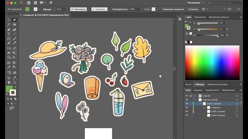
Task: Select the Zoom magnifier tool
Action: coord(15,82)
